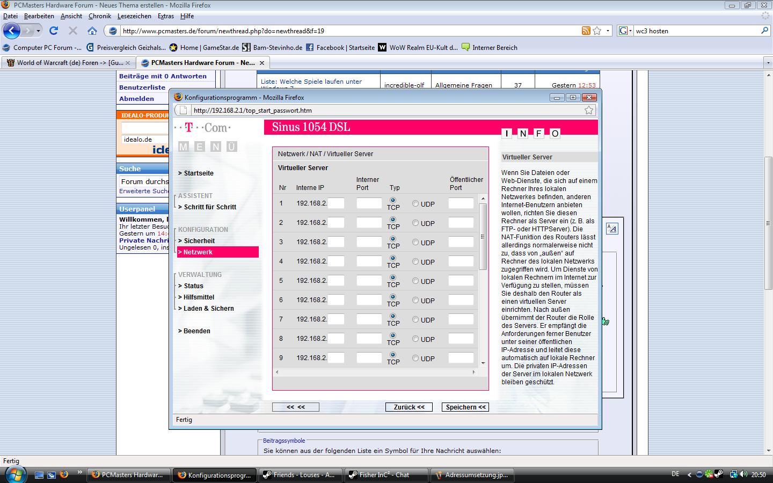Open Bam-Stevinho.de bookmark

tap(272, 47)
